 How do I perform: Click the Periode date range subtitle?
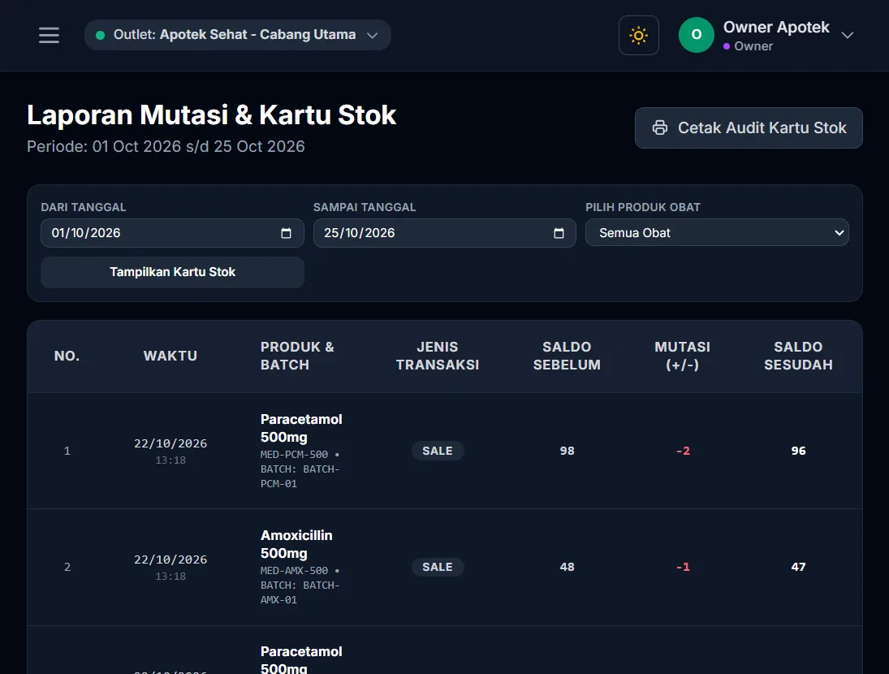[166, 147]
